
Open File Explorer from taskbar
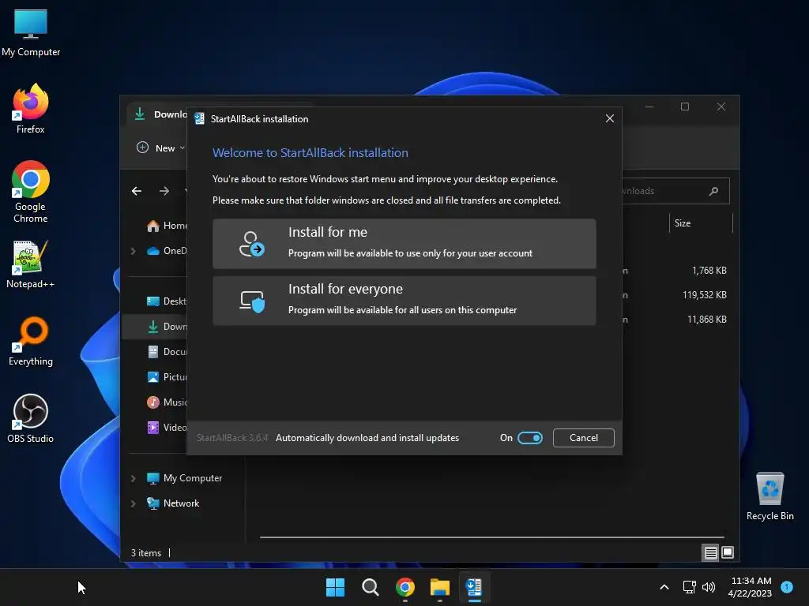tap(439, 587)
